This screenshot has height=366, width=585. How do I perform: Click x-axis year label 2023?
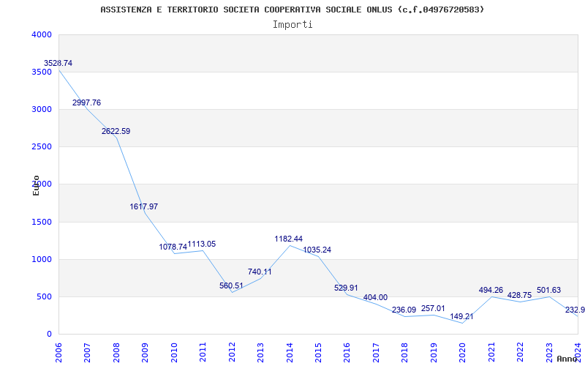[x=549, y=353]
